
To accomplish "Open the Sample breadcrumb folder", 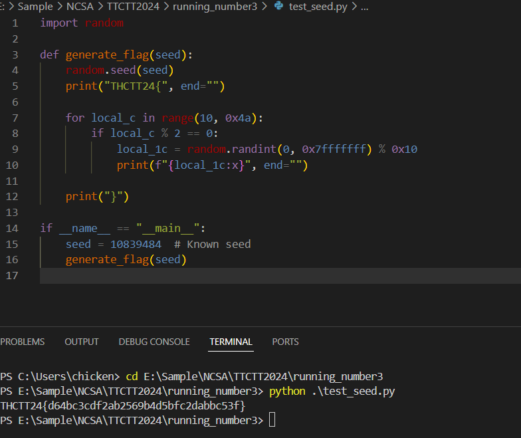I will pos(35,7).
